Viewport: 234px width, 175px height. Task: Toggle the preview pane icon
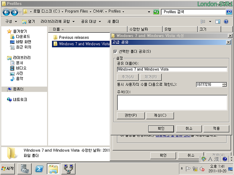(x=218, y=22)
